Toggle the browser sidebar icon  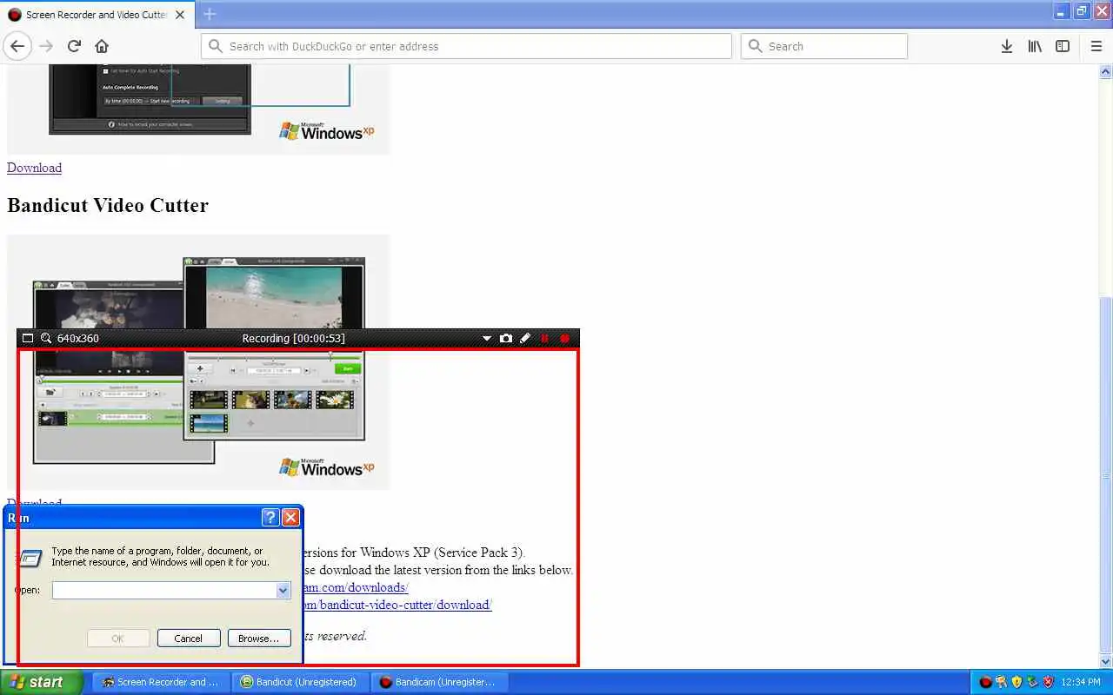tap(1063, 46)
